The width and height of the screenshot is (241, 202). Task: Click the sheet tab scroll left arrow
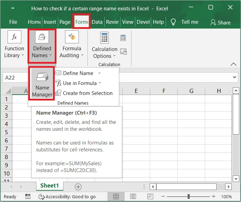click(x=11, y=187)
